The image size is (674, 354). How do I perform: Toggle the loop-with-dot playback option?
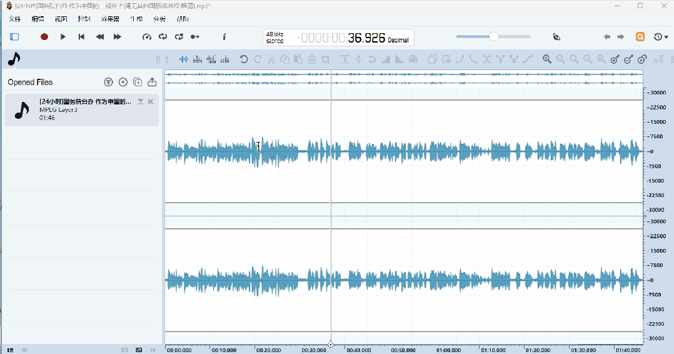pyautogui.click(x=179, y=36)
